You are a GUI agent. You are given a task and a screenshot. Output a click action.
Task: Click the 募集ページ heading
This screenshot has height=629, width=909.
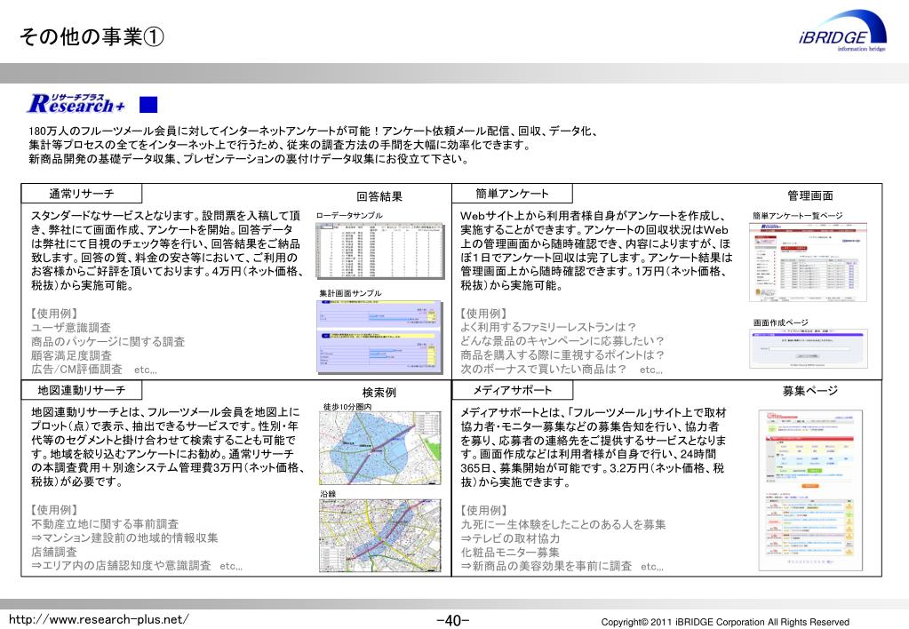coord(809,391)
